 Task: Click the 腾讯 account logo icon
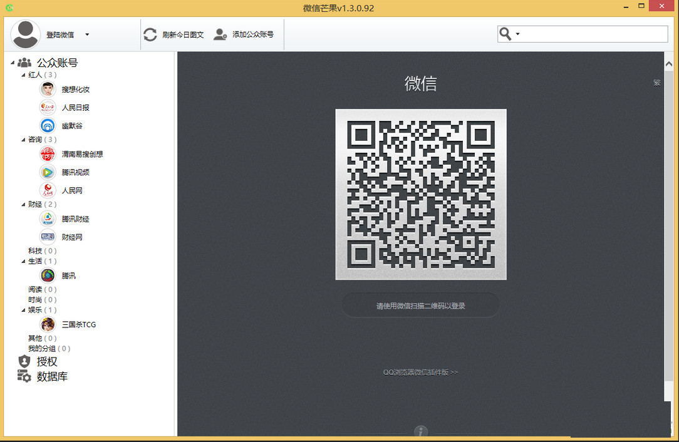click(48, 275)
